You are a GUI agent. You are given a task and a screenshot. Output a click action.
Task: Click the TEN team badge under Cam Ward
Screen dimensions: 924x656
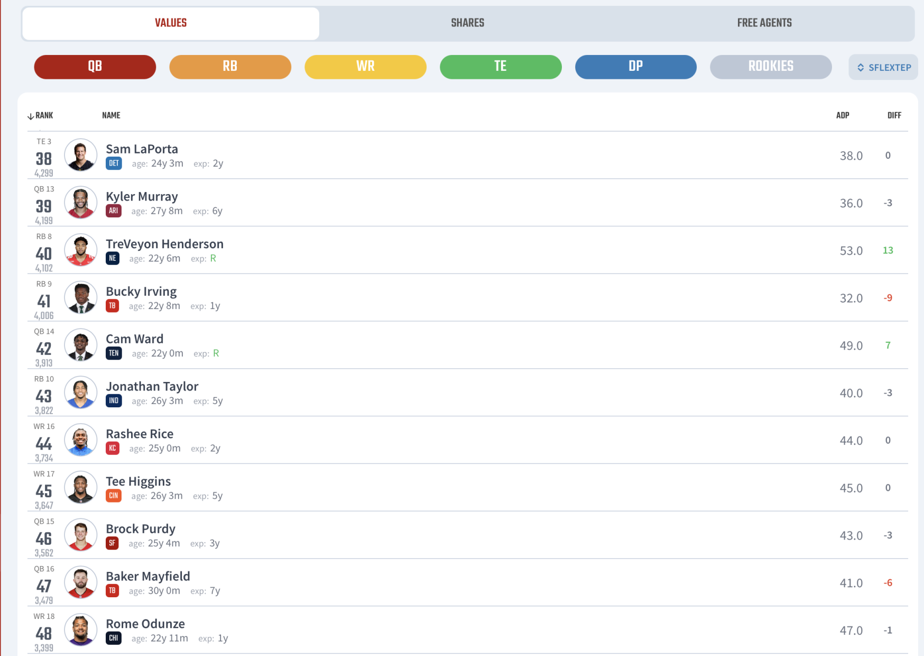(114, 353)
